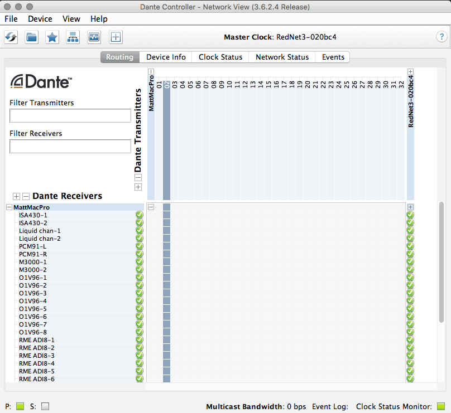Click the Reload Device Information refresh icon

11,37
